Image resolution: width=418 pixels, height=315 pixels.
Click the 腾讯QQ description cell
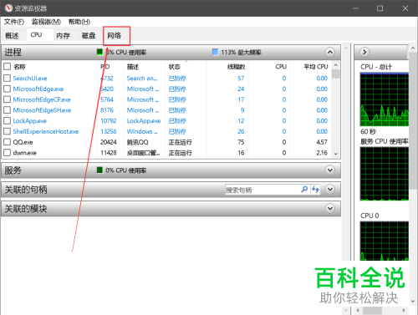138,142
